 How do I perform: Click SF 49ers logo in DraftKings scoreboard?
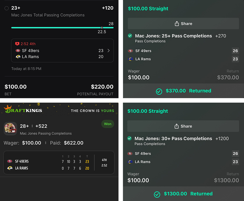pos(10,161)
